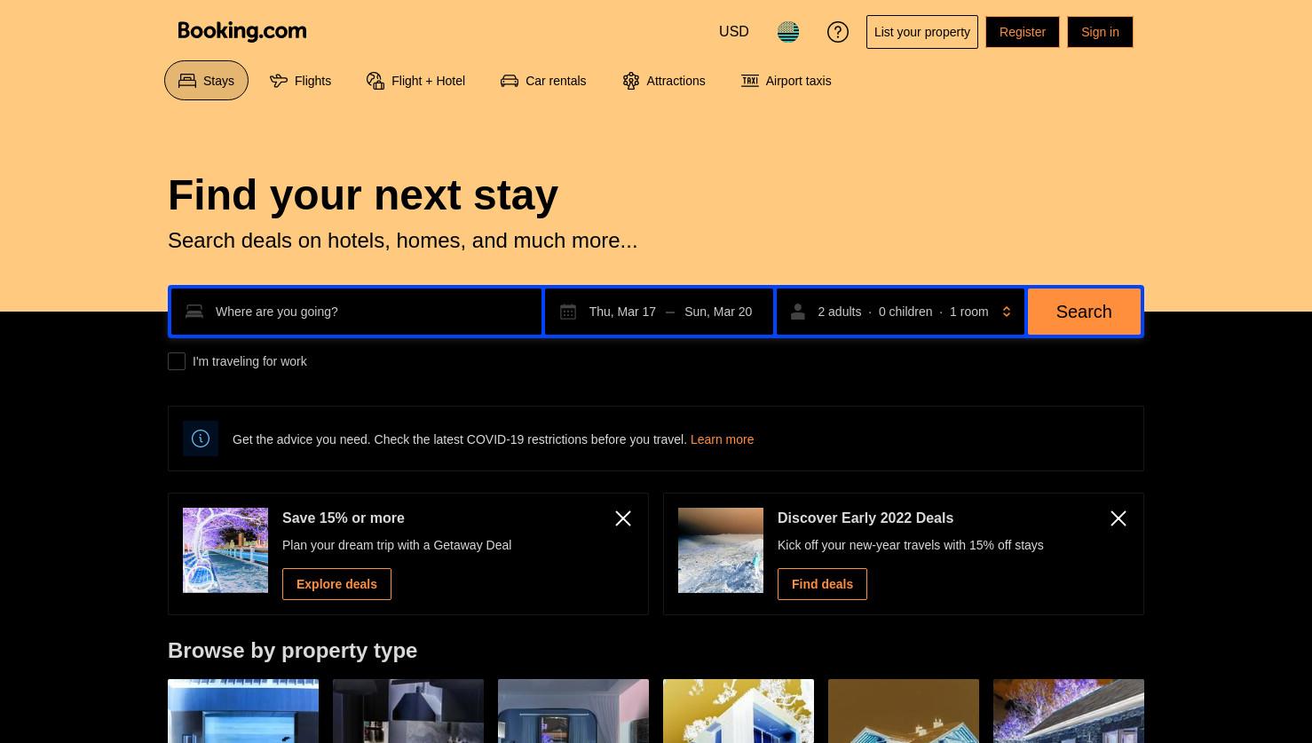Open the Flight + Hotel tab
The width and height of the screenshot is (1312, 743).
(x=415, y=81)
